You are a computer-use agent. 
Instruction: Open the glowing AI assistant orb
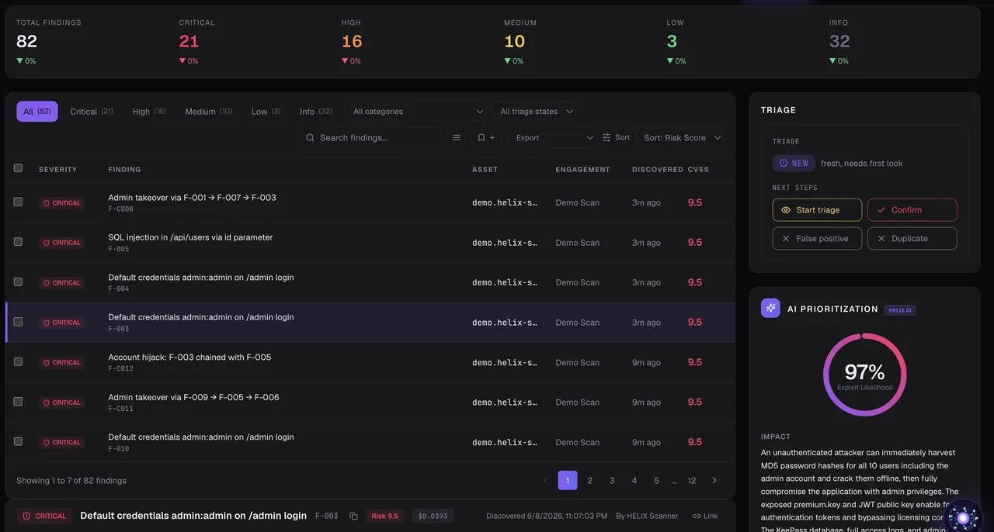(x=964, y=516)
